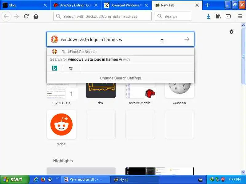Image resolution: width=246 pixels, height=184 pixels.
Task: Open the reddit top site tile
Action: click(61, 125)
